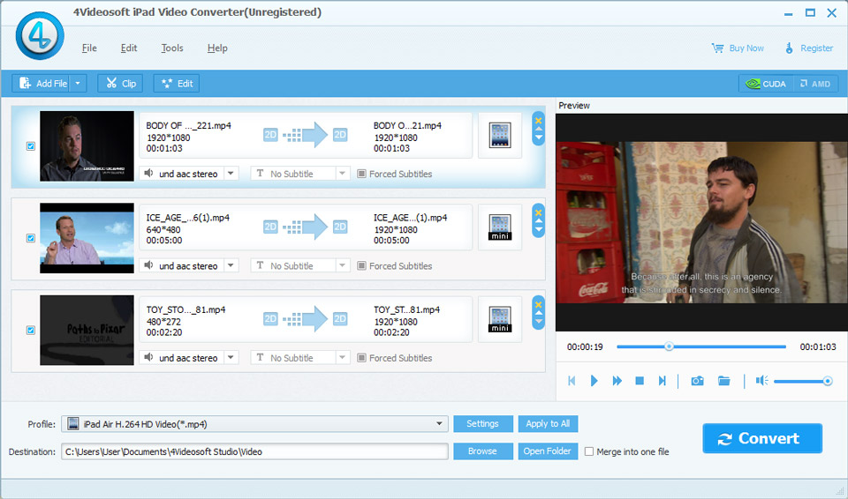Screen dimensions: 848x499
Task: Click 2D source icon for BODY OF video
Action: coord(270,135)
